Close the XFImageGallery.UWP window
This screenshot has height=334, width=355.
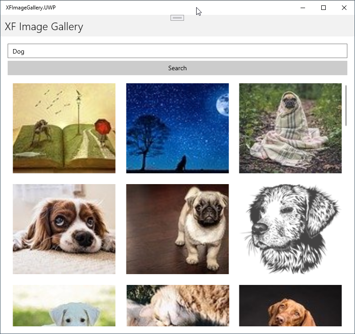[344, 8]
